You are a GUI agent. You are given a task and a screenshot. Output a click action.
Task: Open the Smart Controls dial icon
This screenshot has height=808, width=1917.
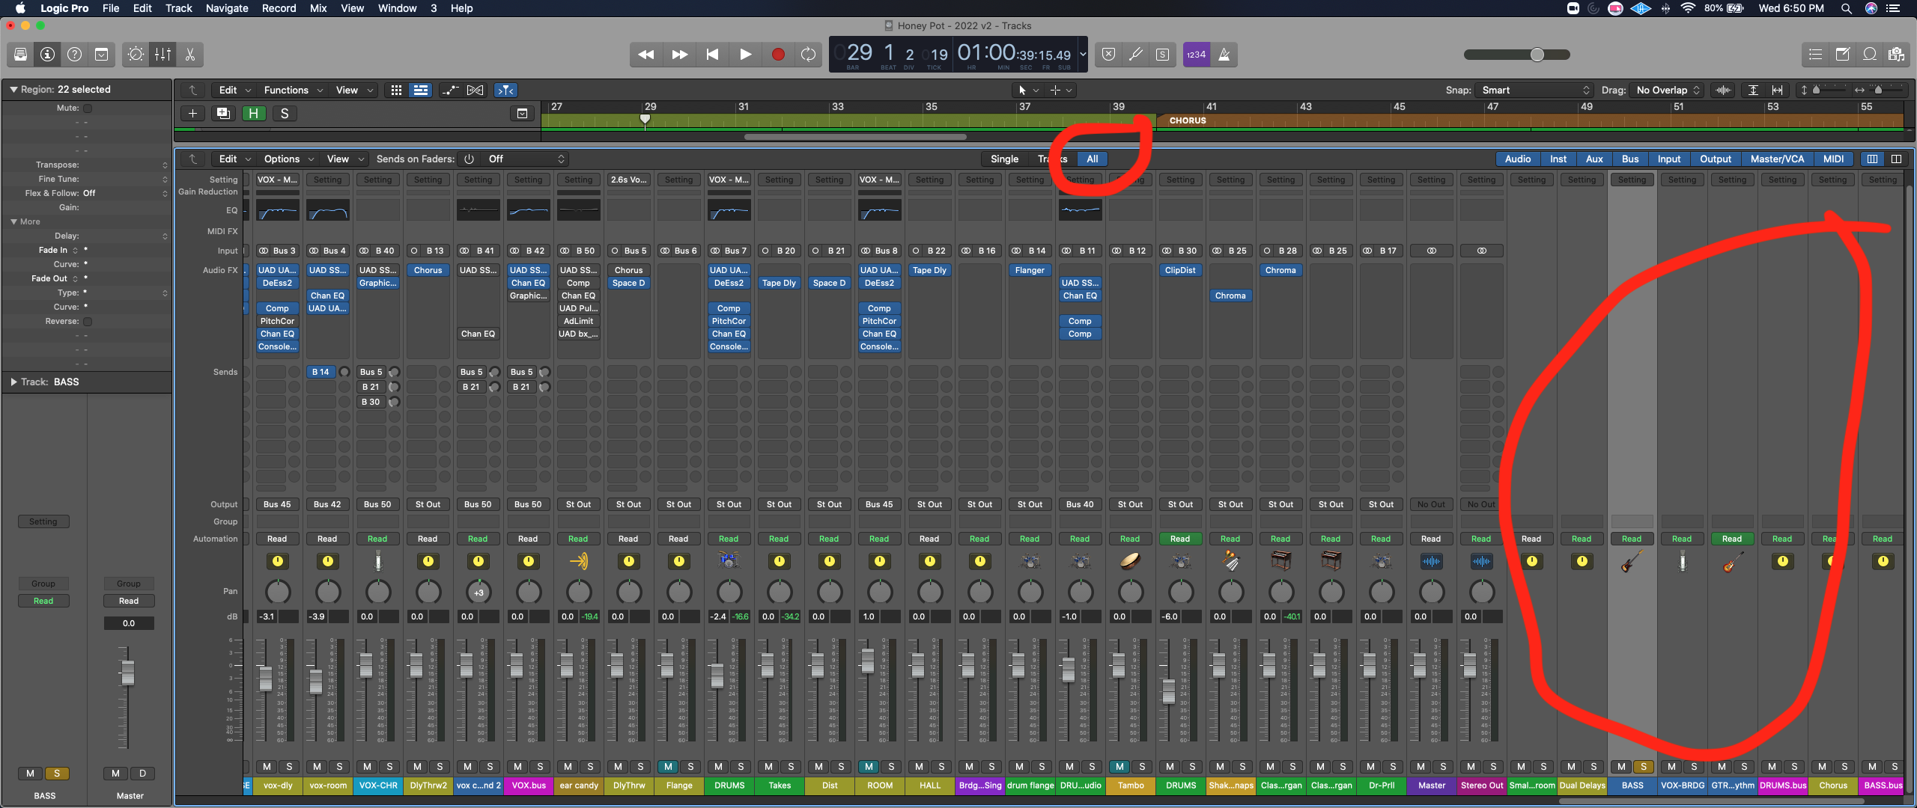136,55
